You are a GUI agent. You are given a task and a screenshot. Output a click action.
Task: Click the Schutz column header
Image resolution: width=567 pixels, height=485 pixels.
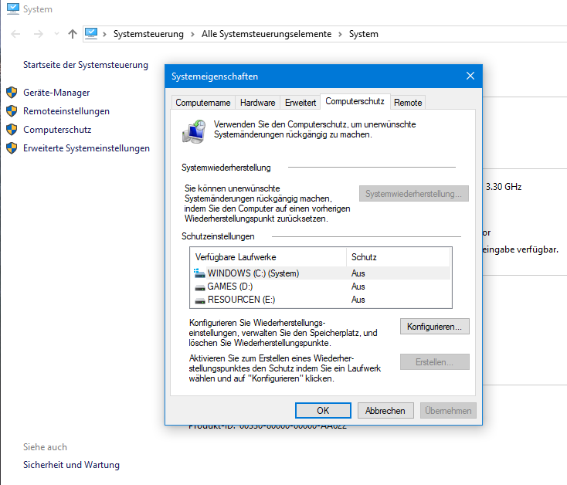(x=398, y=257)
